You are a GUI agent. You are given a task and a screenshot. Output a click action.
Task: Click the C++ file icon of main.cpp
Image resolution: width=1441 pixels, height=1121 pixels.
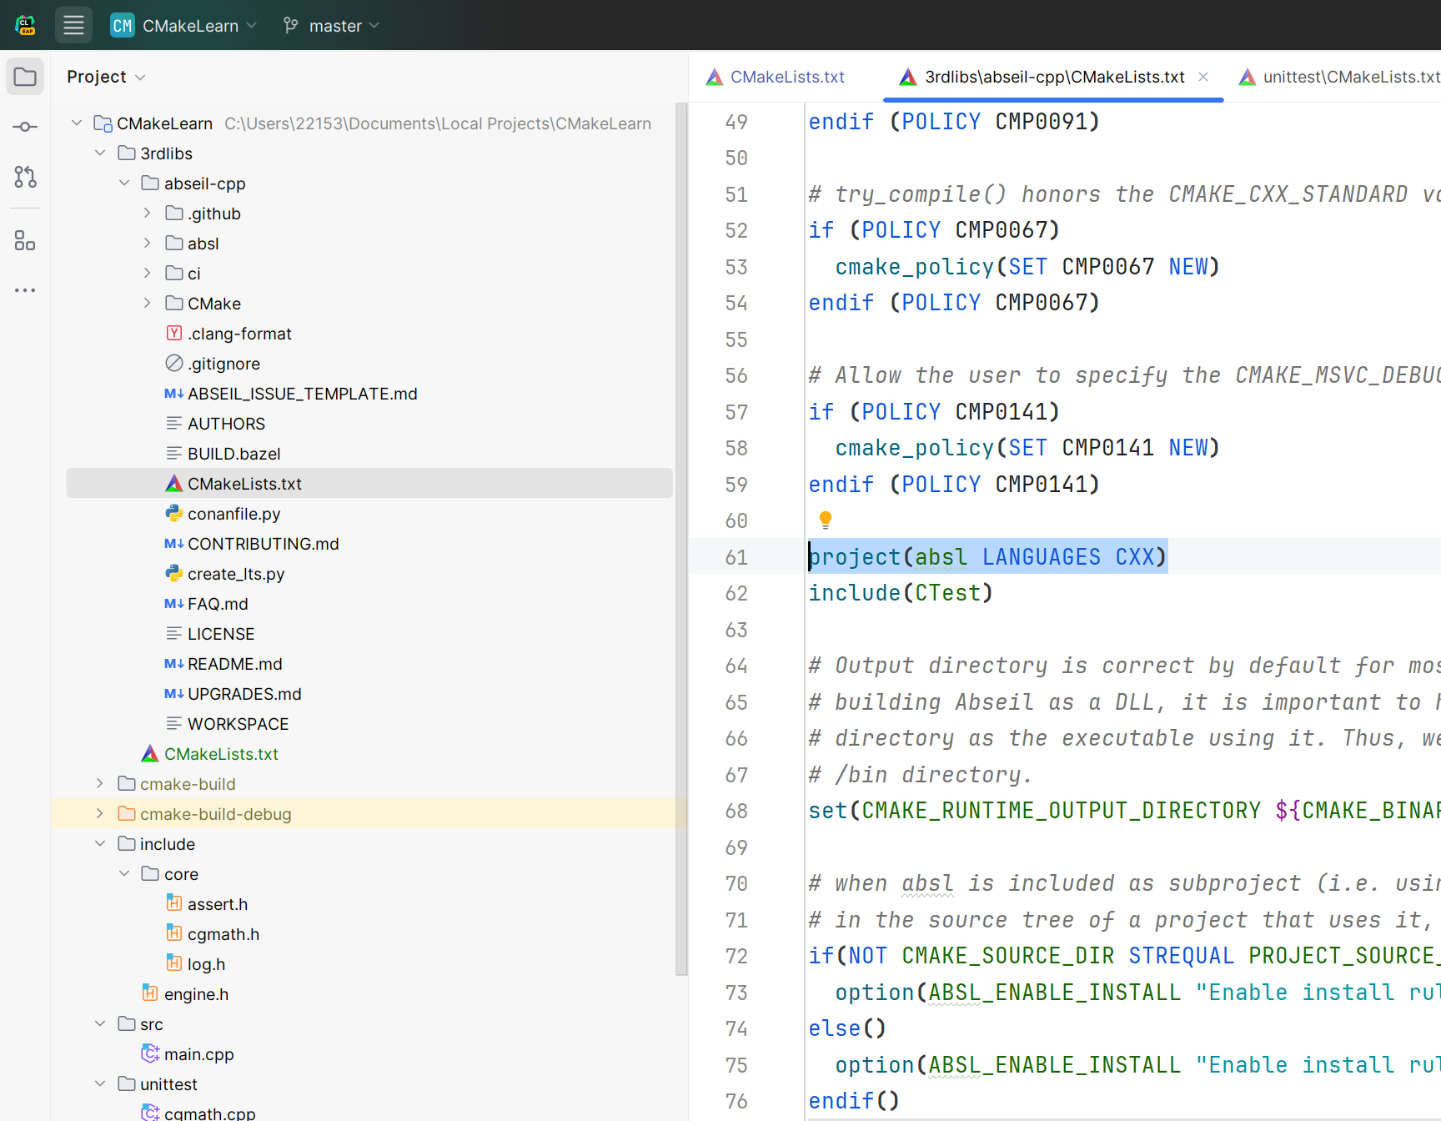point(150,1053)
